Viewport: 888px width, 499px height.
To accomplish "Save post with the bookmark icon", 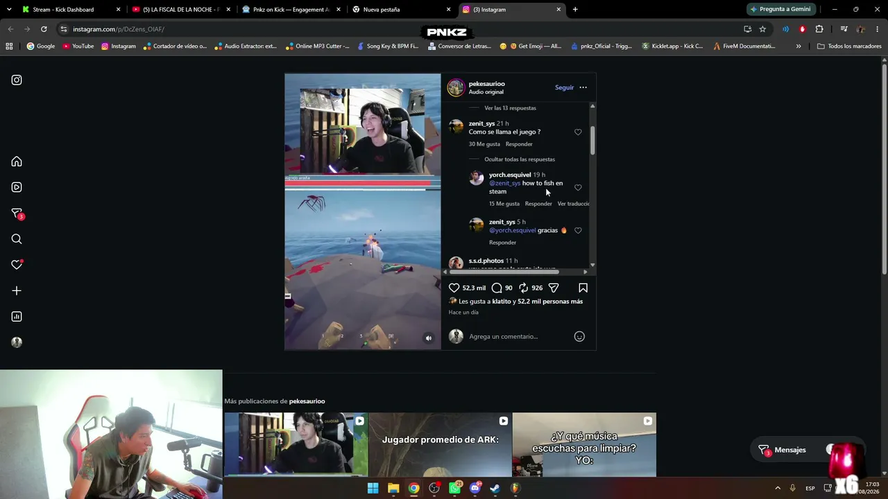I will [x=583, y=288].
